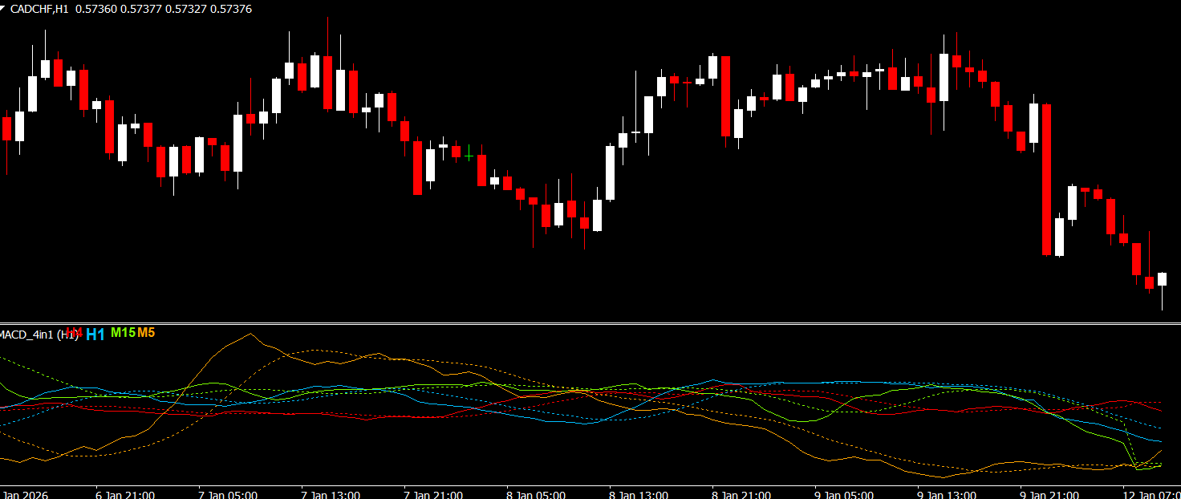Click the divider between chart and MACD panel
Image resolution: width=1181 pixels, height=499 pixels.
pos(590,323)
